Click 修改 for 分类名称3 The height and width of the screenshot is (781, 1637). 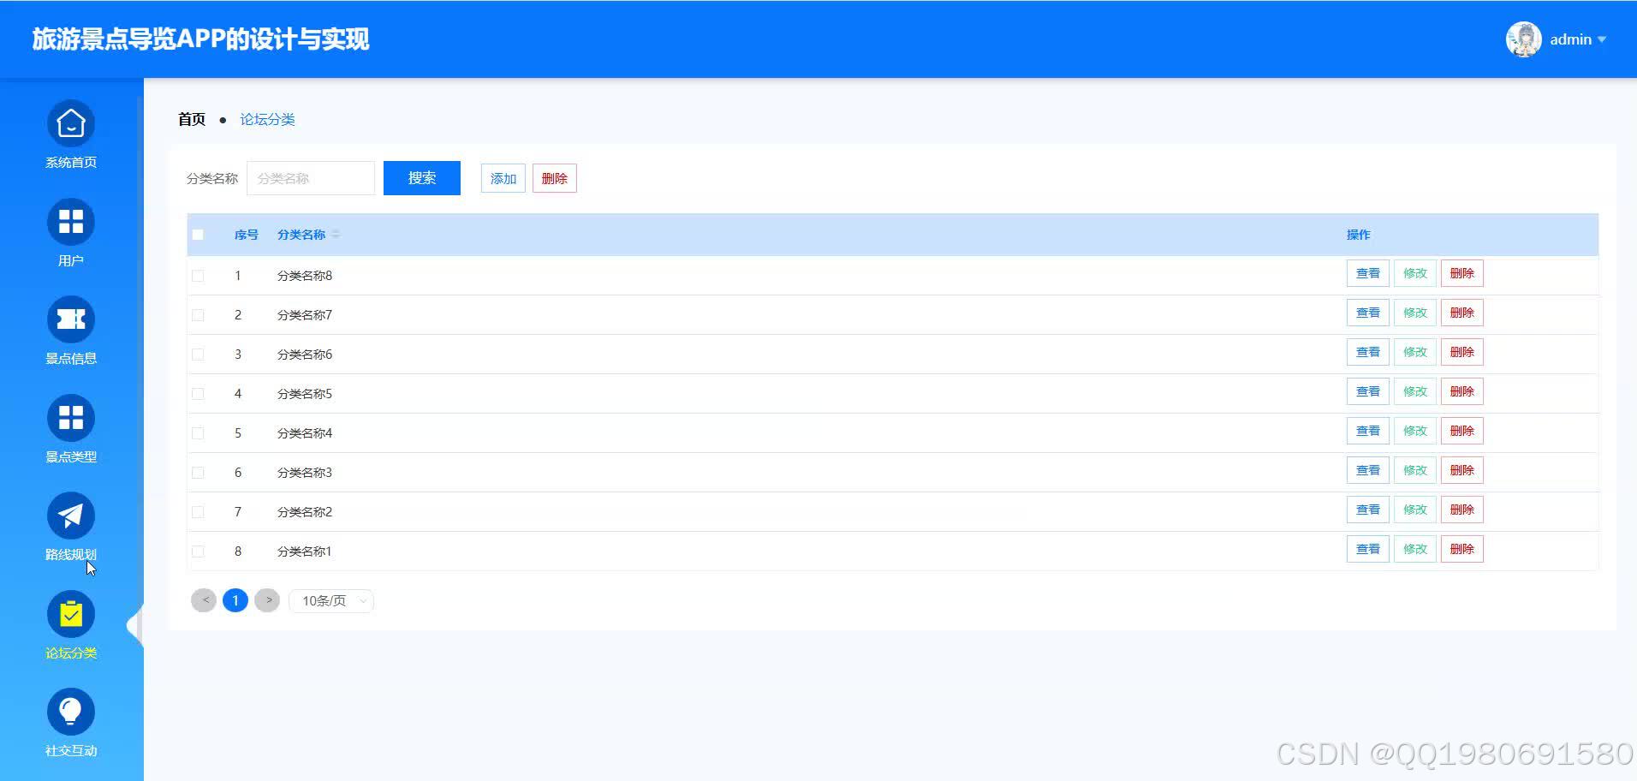click(x=1415, y=470)
